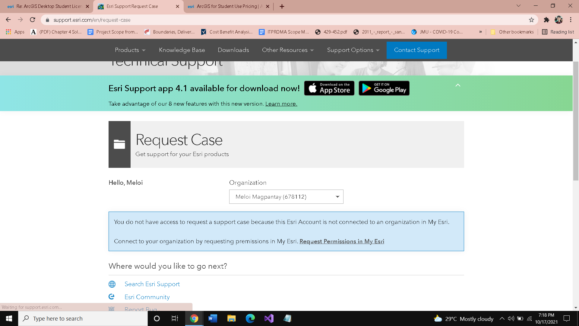Click the Contact Support button
579x326 pixels.
pyautogui.click(x=416, y=50)
